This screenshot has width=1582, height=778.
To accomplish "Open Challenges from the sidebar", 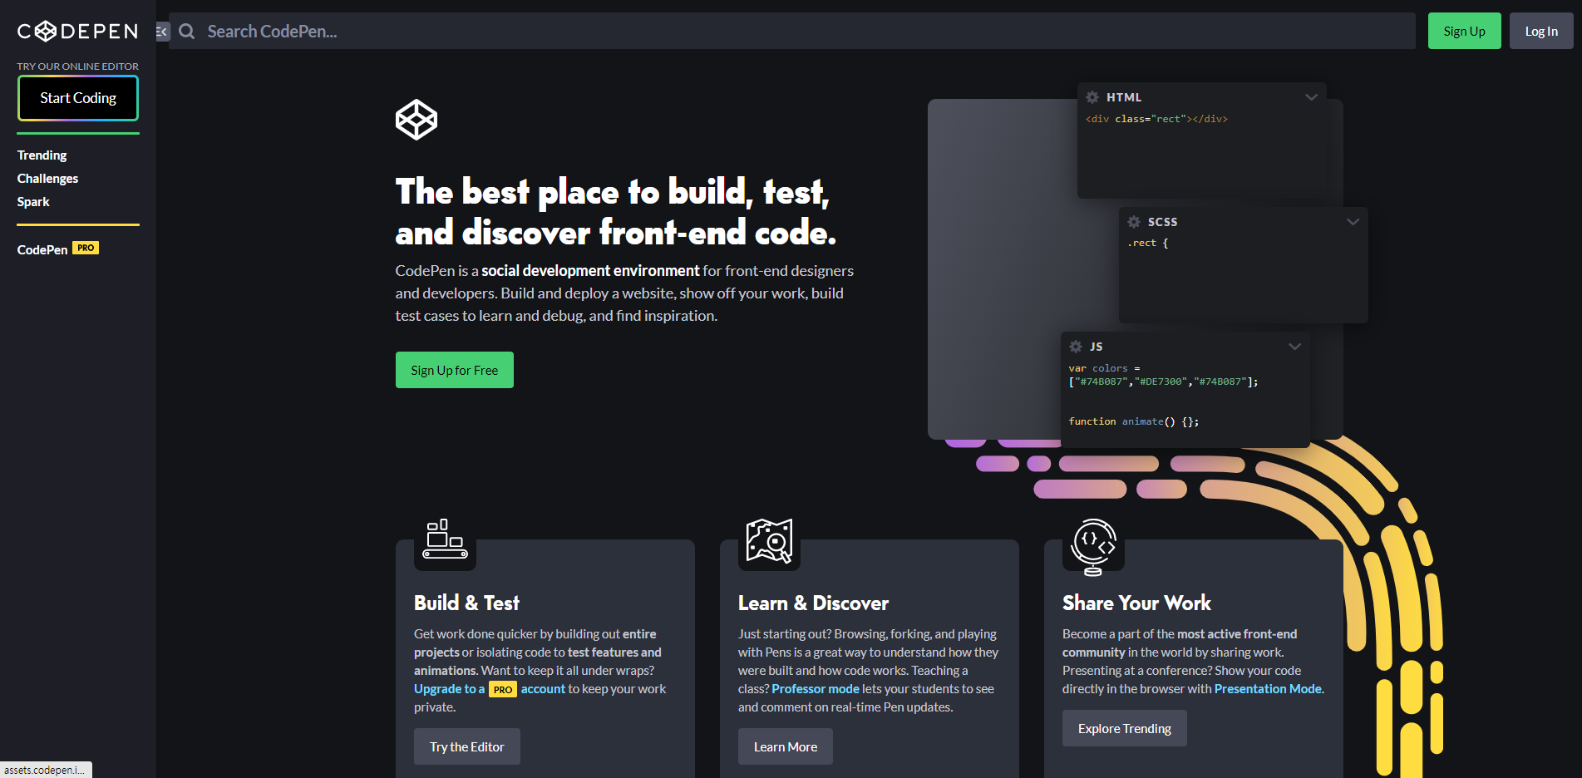I will tap(48, 179).
